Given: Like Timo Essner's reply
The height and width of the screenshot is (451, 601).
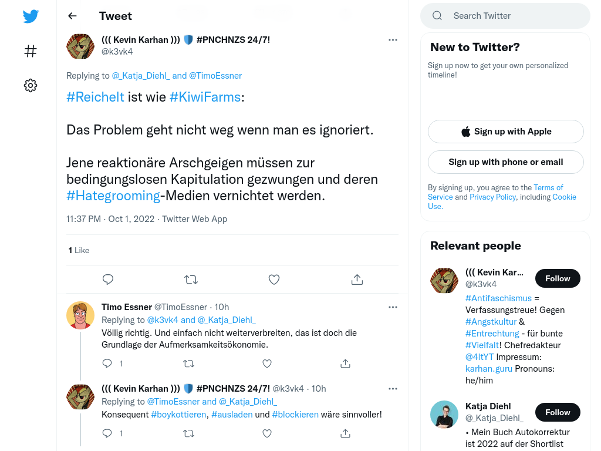Looking at the screenshot, I should pyautogui.click(x=267, y=363).
